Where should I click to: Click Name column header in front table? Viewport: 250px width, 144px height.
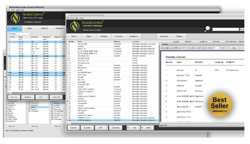point(80,42)
